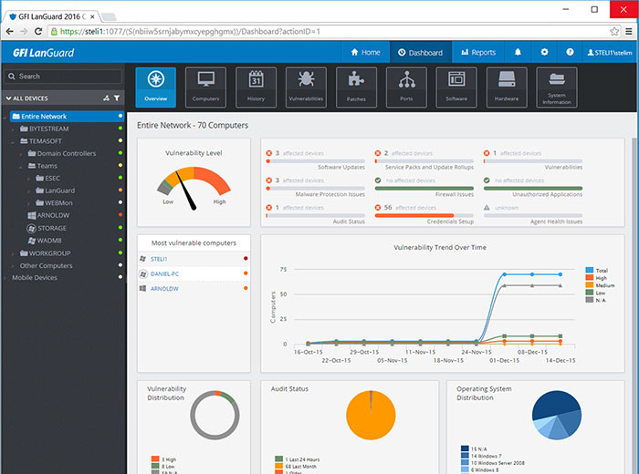Open the browser hamburger menu
The width and height of the screenshot is (639, 474).
tap(629, 31)
